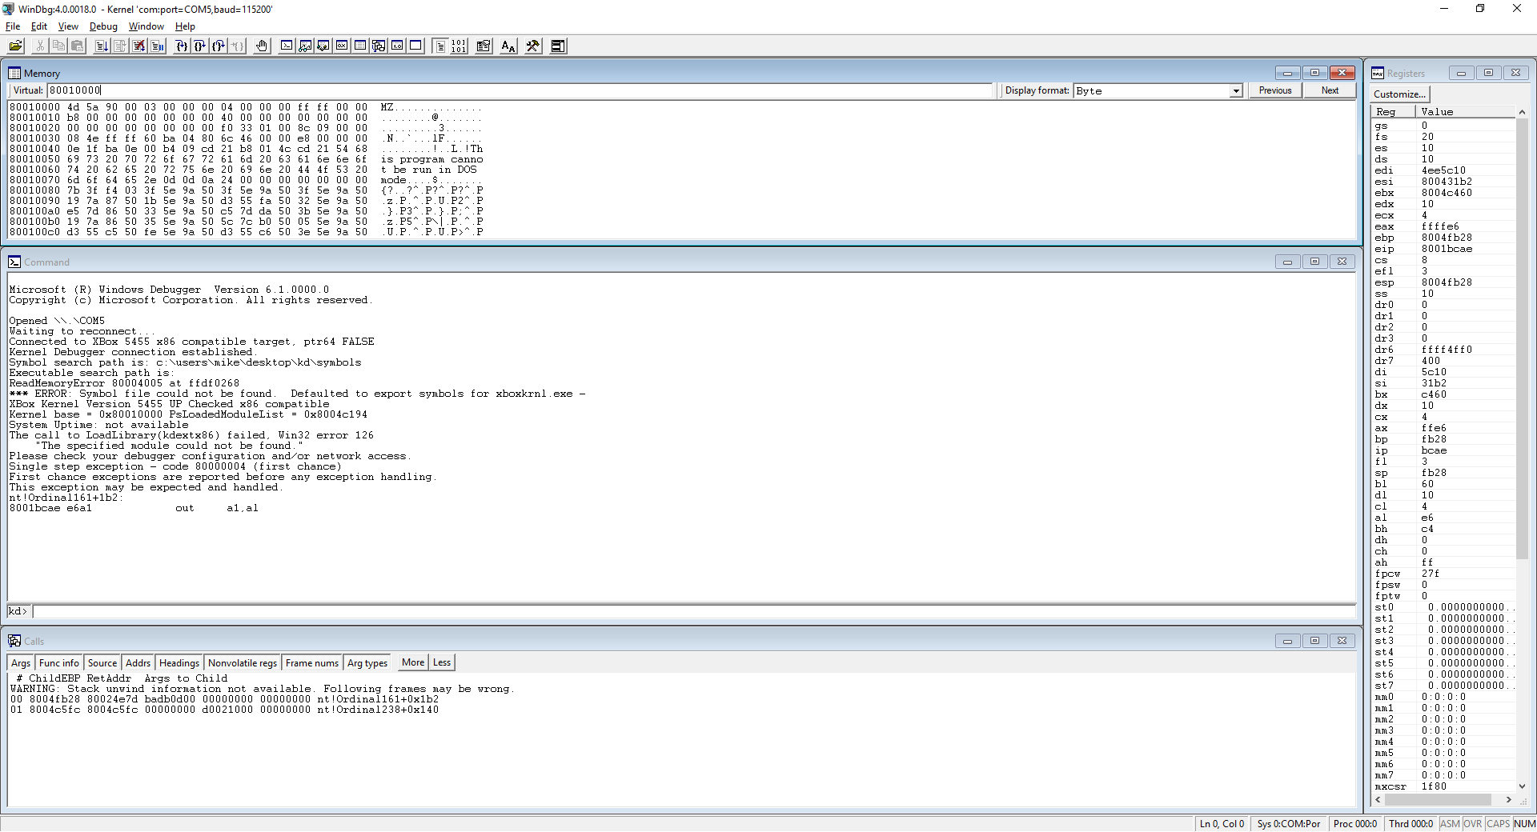This screenshot has width=1537, height=832.
Task: Open the Scratch Pad toolbar icon
Action: pyautogui.click(x=415, y=46)
